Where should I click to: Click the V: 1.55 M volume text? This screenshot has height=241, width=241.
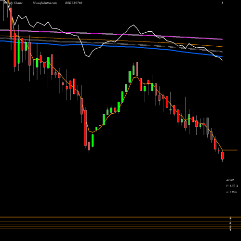(x=232, y=186)
